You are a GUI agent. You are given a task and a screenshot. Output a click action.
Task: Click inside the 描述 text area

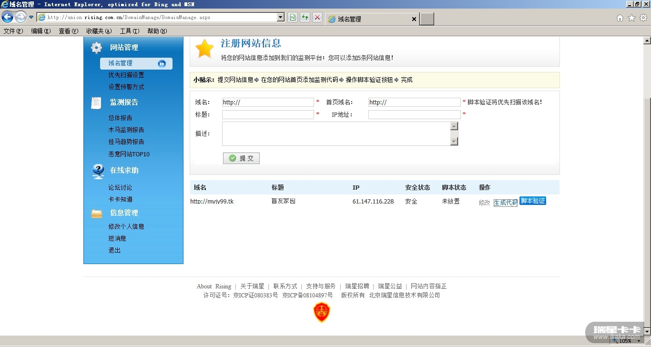point(336,133)
